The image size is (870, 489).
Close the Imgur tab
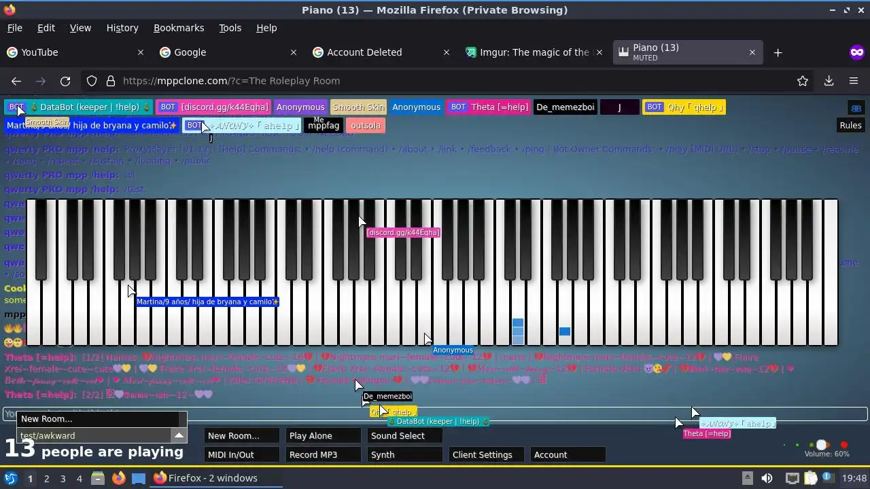599,52
